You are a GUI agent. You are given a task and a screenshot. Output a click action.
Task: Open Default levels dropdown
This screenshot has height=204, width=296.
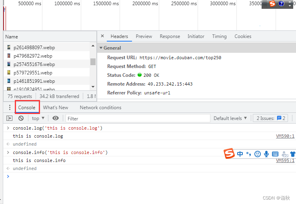click(x=230, y=118)
